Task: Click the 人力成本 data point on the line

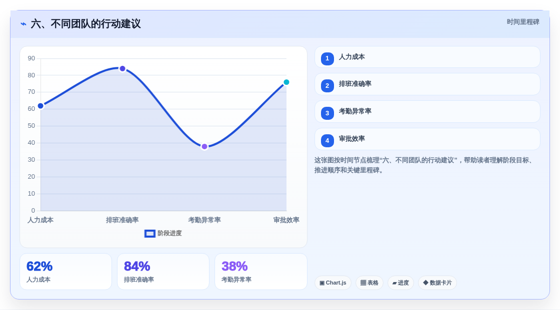Action: [40, 106]
